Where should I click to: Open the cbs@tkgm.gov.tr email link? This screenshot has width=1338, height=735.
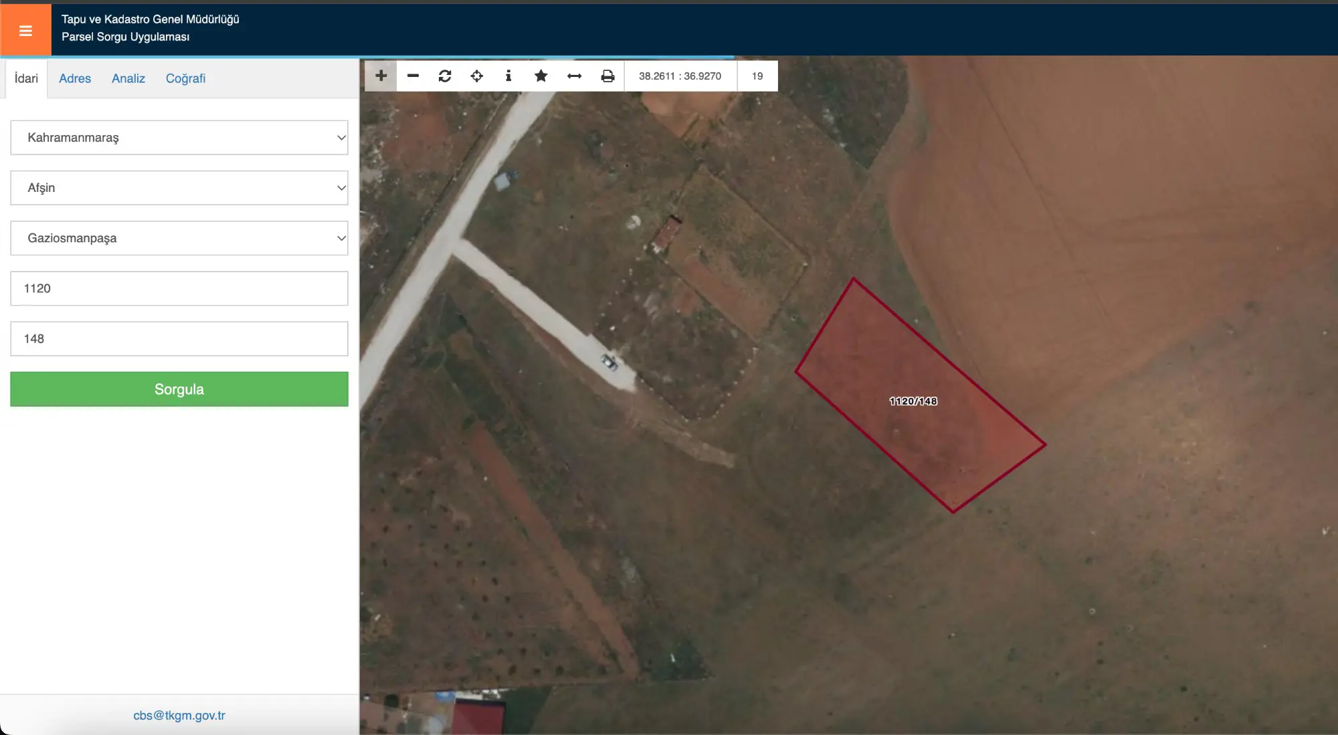(179, 715)
